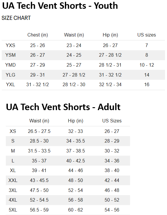Select the YXL row label
This screenshot has height=215, width=167.
pyautogui.click(x=10, y=85)
